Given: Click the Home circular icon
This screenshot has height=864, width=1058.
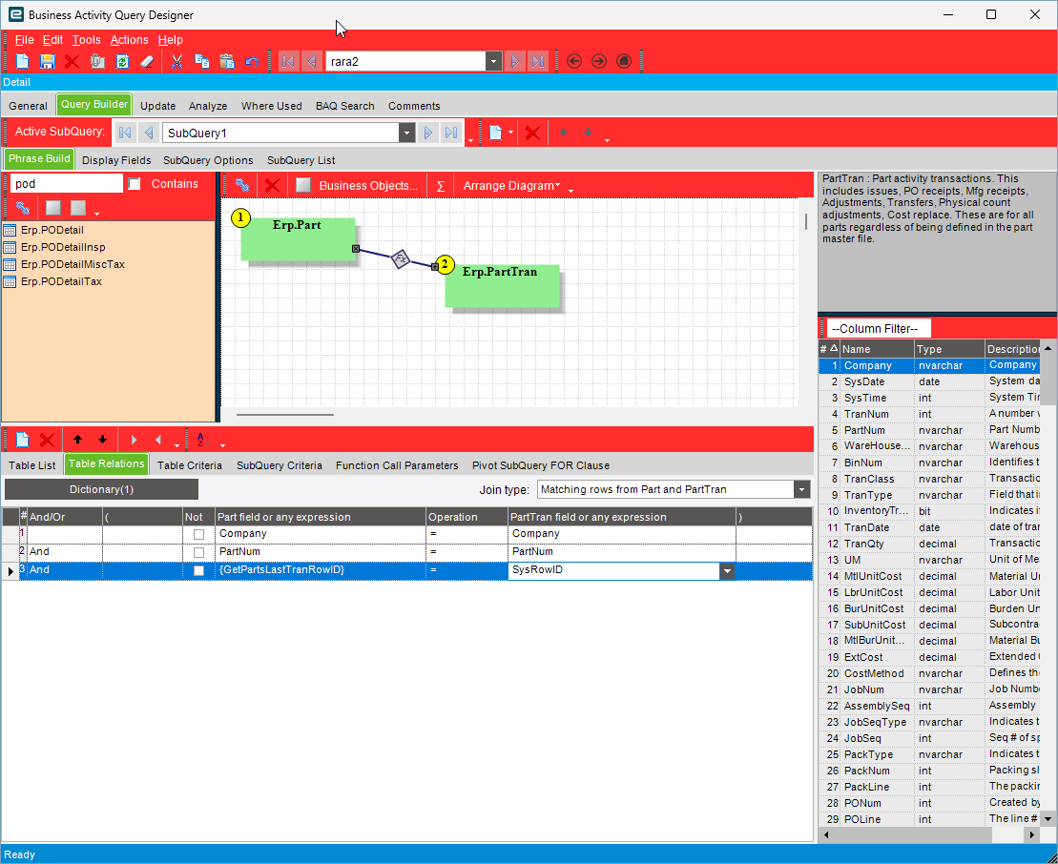Looking at the screenshot, I should [x=624, y=61].
